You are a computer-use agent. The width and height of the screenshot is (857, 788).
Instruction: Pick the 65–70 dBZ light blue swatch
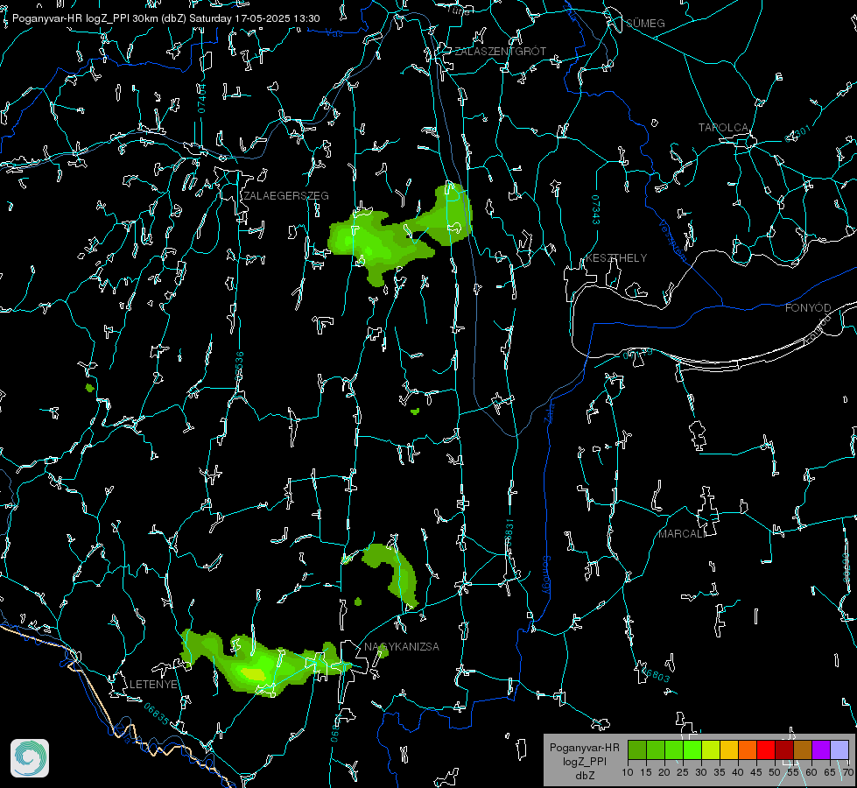839,749
